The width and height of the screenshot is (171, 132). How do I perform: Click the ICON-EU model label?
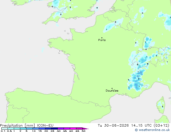point(45,126)
